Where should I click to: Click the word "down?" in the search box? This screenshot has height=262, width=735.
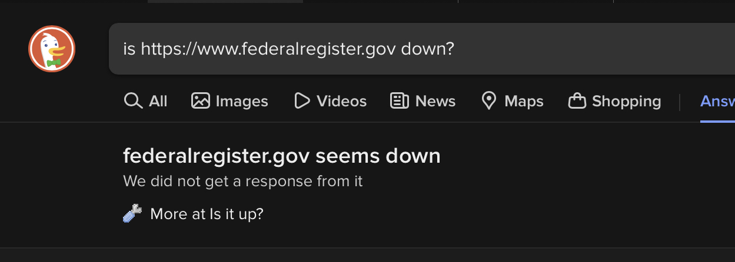tap(428, 49)
